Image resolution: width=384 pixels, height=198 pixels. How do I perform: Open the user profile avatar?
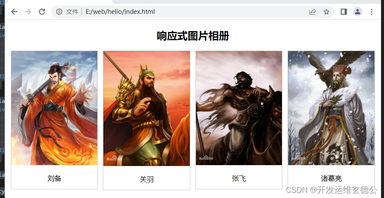pos(358,12)
